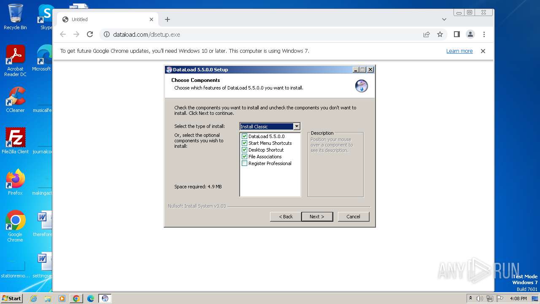540x304 pixels.
Task: Open install type dropdown
Action: coord(297,126)
